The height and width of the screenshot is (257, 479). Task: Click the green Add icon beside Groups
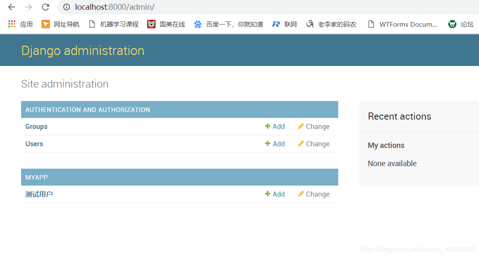coord(267,126)
